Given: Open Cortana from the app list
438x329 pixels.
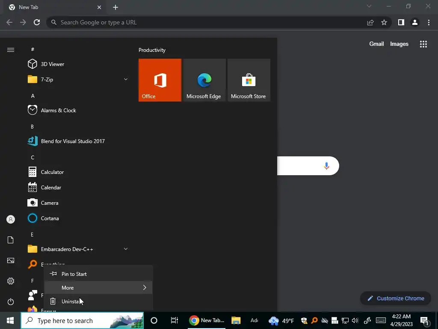Looking at the screenshot, I should [78, 218].
